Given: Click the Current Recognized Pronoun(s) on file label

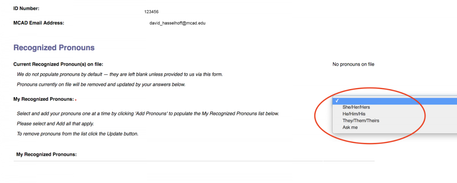Looking at the screenshot, I should pyautogui.click(x=58, y=65).
